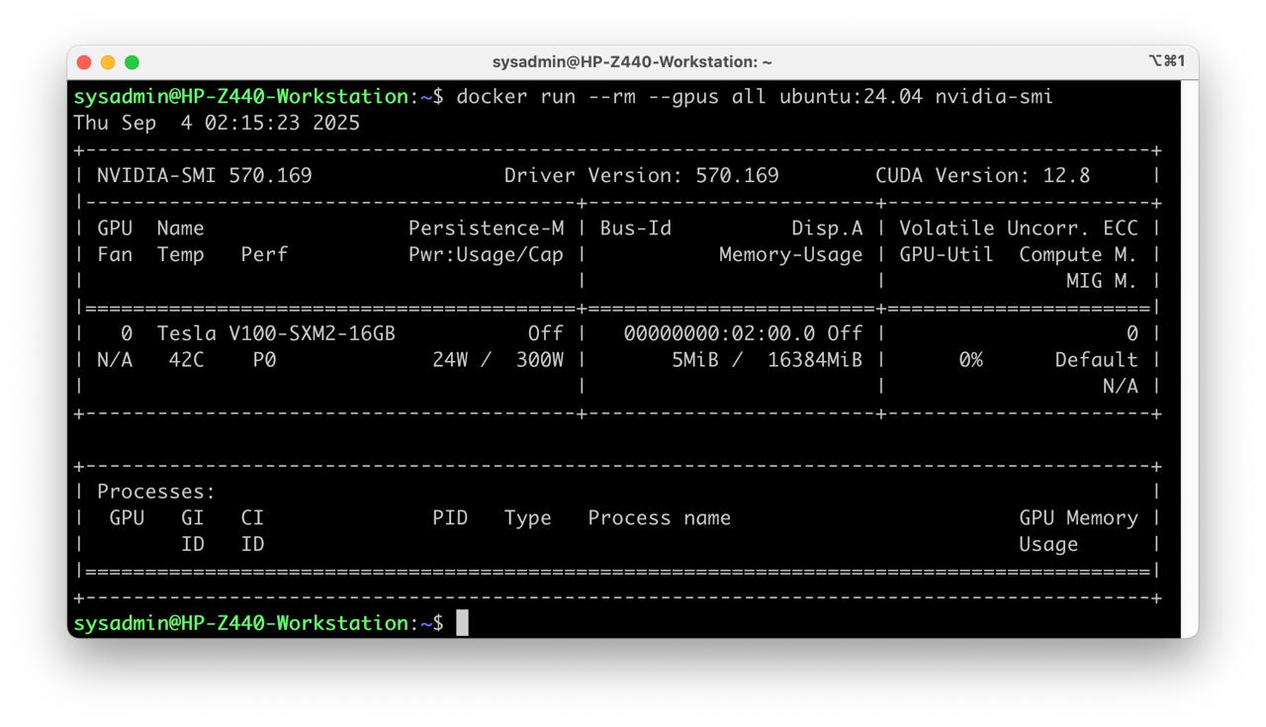Click the Perf column header
The height and width of the screenshot is (727, 1266).
coord(264,255)
